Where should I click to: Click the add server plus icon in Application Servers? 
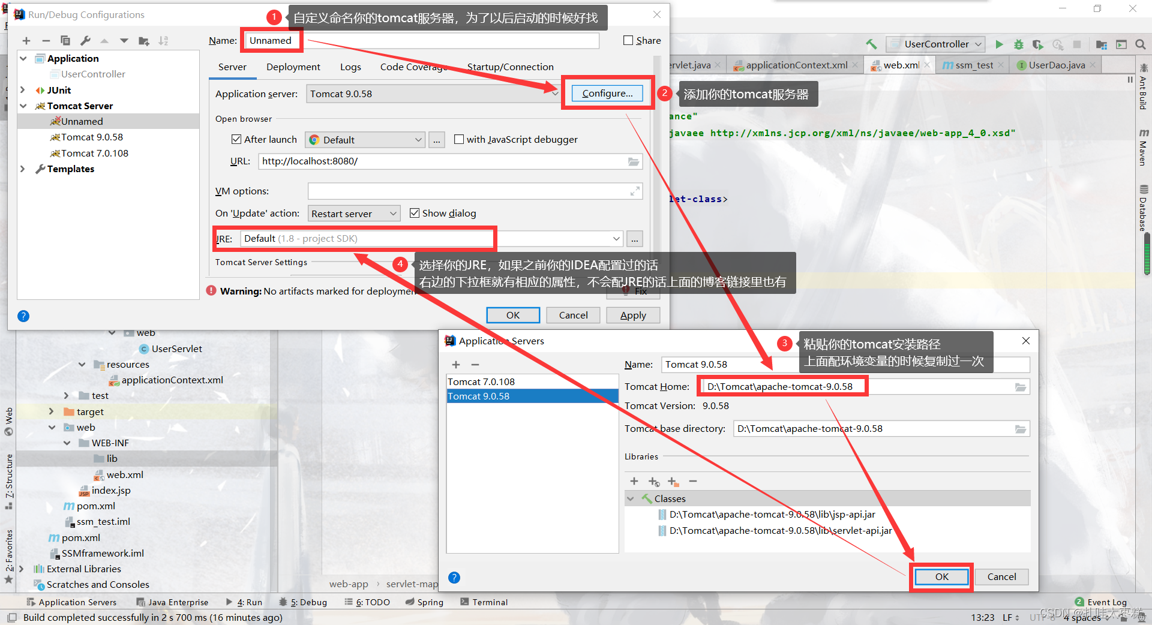[456, 365]
